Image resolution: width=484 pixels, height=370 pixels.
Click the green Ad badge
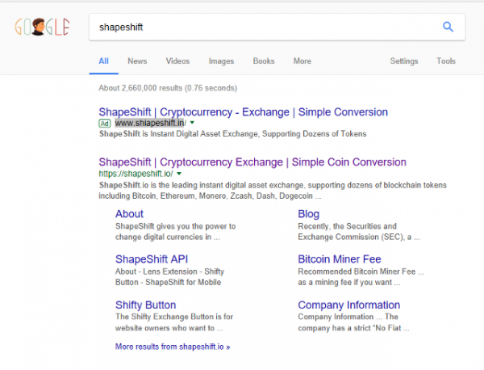click(x=105, y=124)
